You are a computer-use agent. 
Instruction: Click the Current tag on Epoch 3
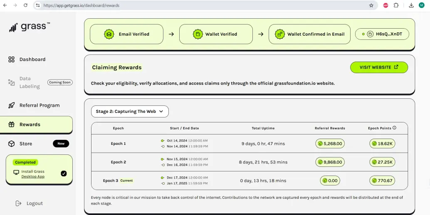point(126,181)
